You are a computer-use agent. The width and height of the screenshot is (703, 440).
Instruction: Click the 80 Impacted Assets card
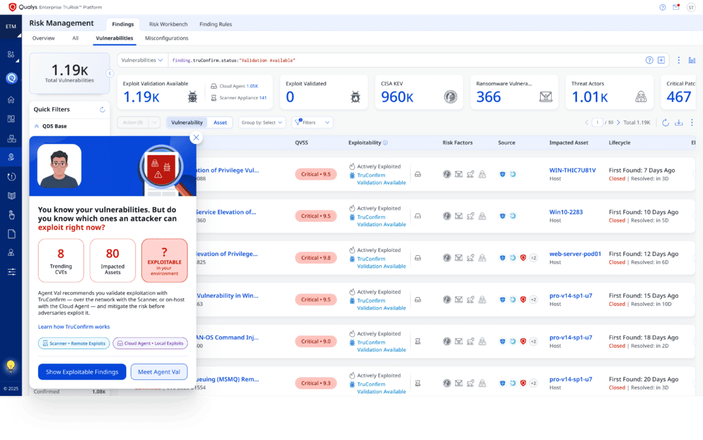pyautogui.click(x=112, y=260)
